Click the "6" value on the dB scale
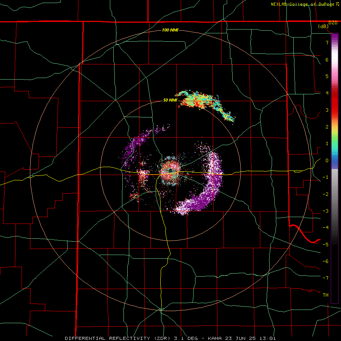Screen dimensions: 341x341 327,59
